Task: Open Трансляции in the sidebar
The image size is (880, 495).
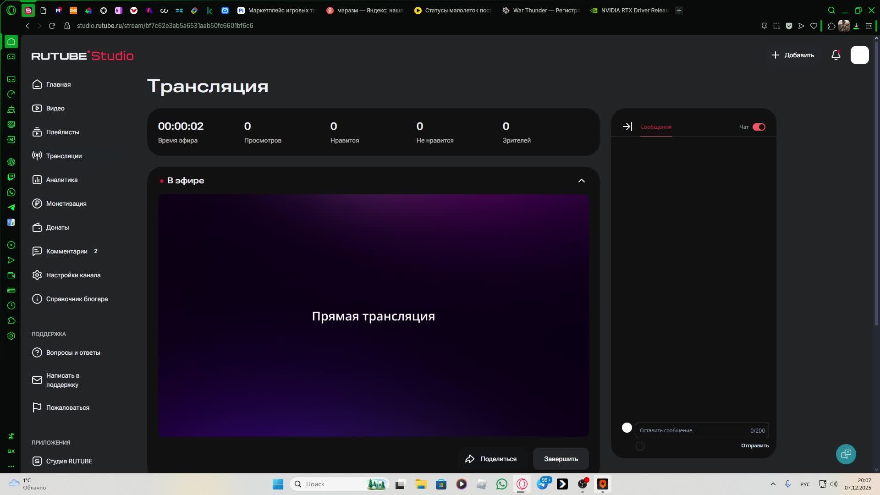Action: (63, 156)
